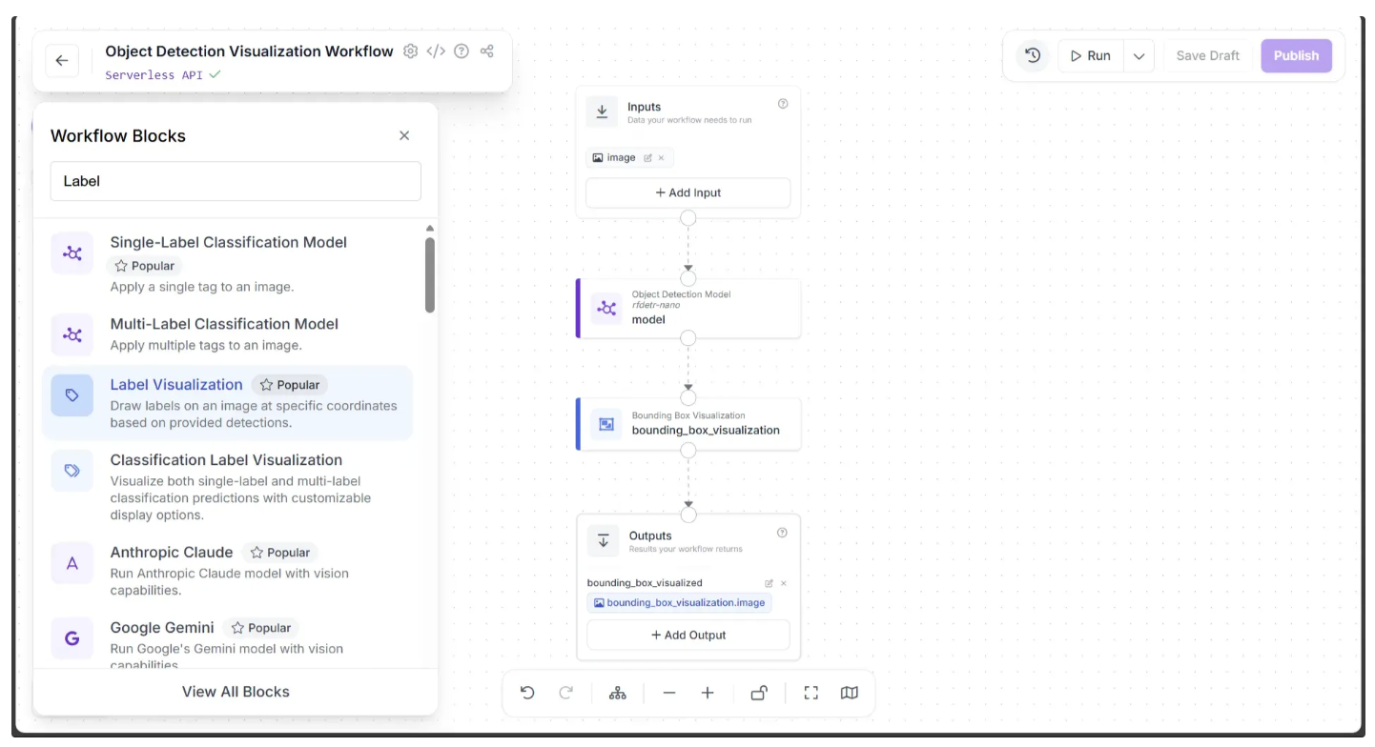
Task: Click the Multi-Label Classification Model icon
Action: pos(72,334)
